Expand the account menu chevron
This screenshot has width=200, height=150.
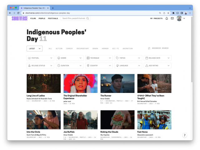click(x=184, y=18)
